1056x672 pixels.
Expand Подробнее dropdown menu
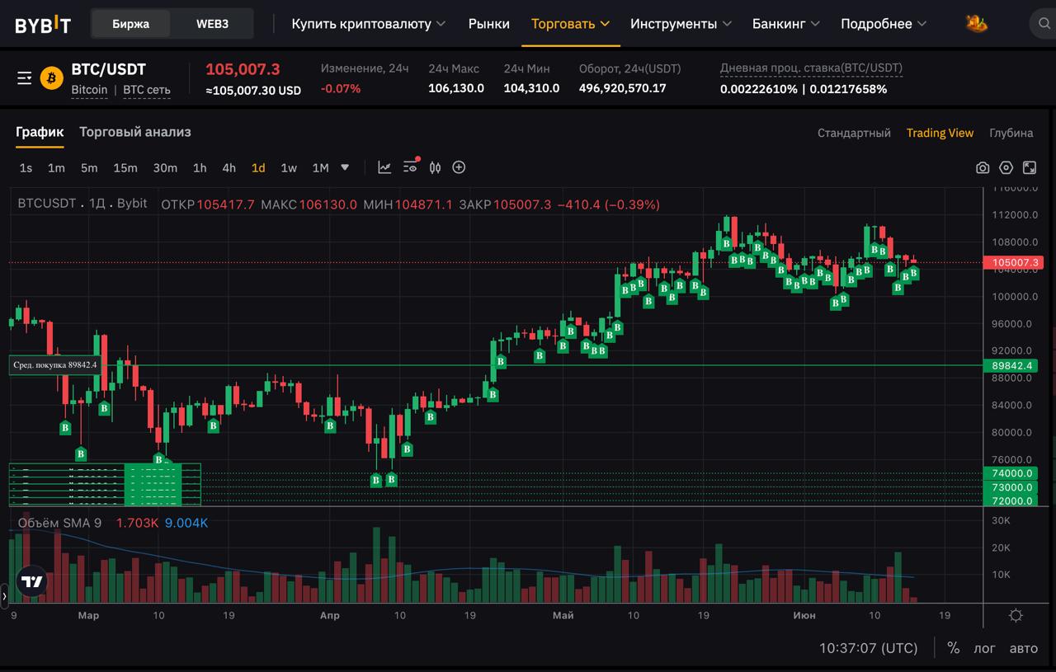click(x=884, y=24)
